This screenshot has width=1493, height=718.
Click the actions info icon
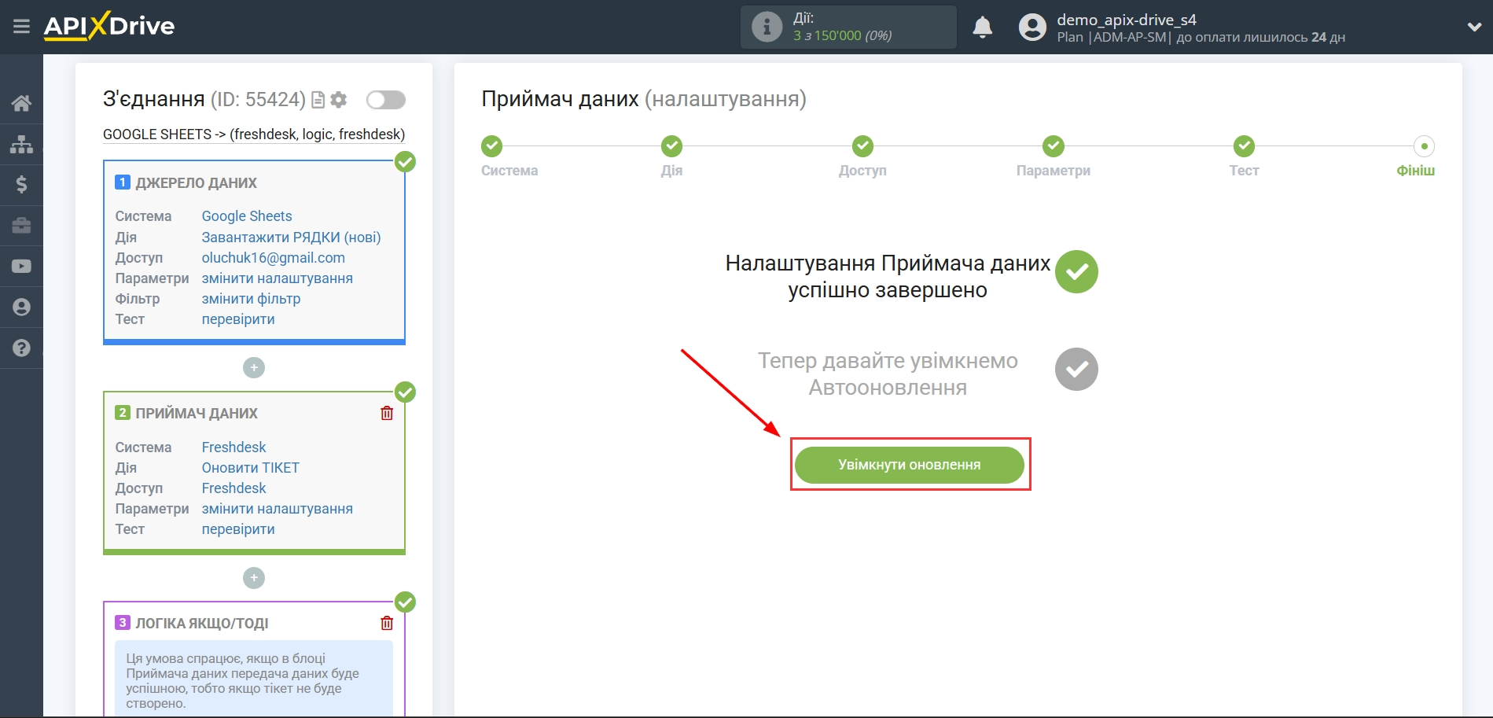pos(767,27)
